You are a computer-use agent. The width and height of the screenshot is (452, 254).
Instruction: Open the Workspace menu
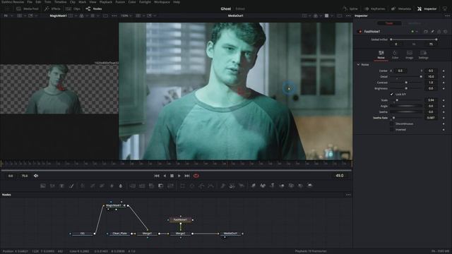coord(162,1)
